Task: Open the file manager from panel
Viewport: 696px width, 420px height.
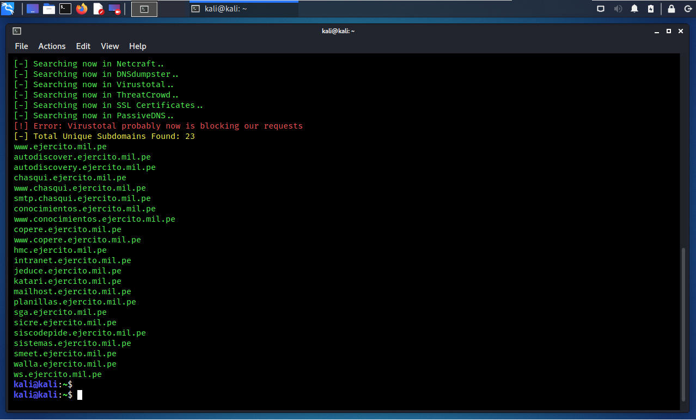Action: coord(49,9)
